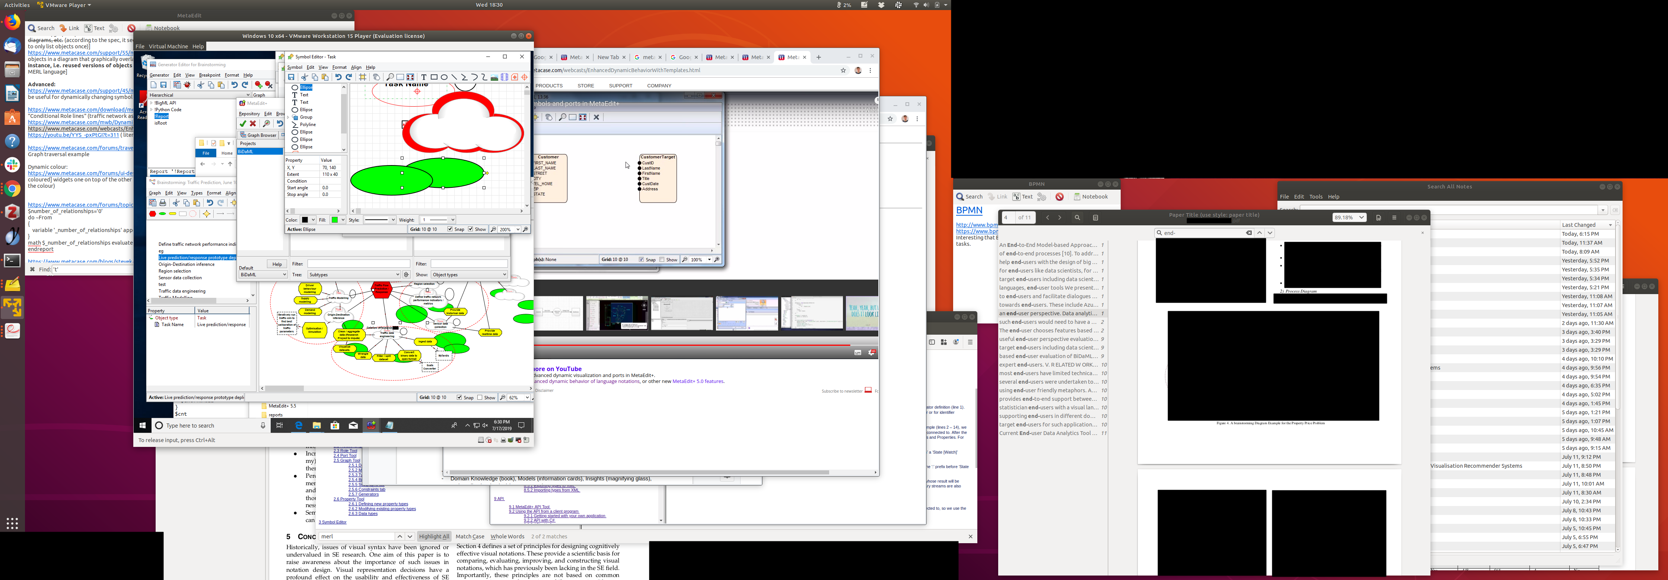Expand the Group element in symbol tree
Screen dimensions: 1668x580
(289, 117)
